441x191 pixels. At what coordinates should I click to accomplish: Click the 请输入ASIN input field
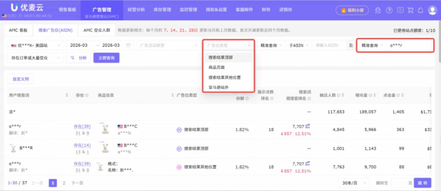click(x=329, y=45)
